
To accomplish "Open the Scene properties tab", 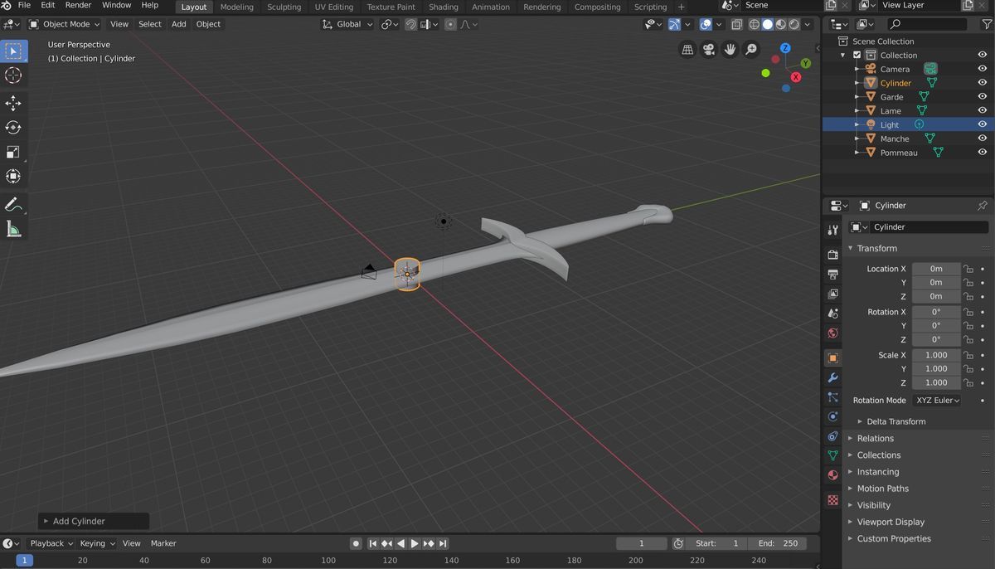I will [833, 314].
